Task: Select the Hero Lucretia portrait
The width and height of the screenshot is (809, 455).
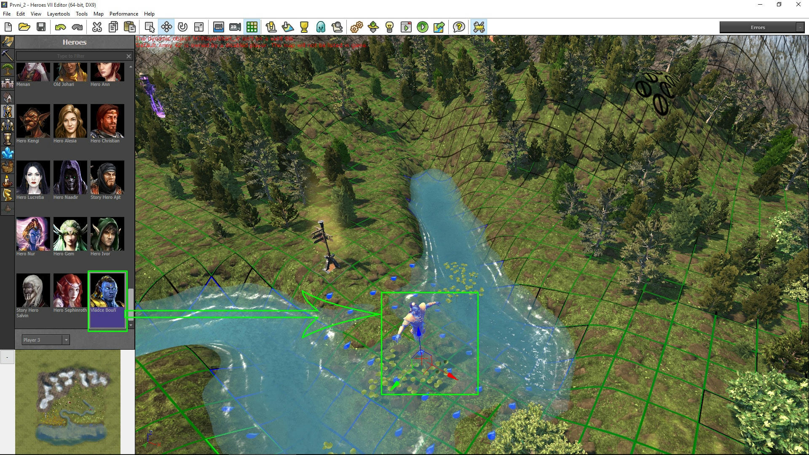Action: point(33,177)
